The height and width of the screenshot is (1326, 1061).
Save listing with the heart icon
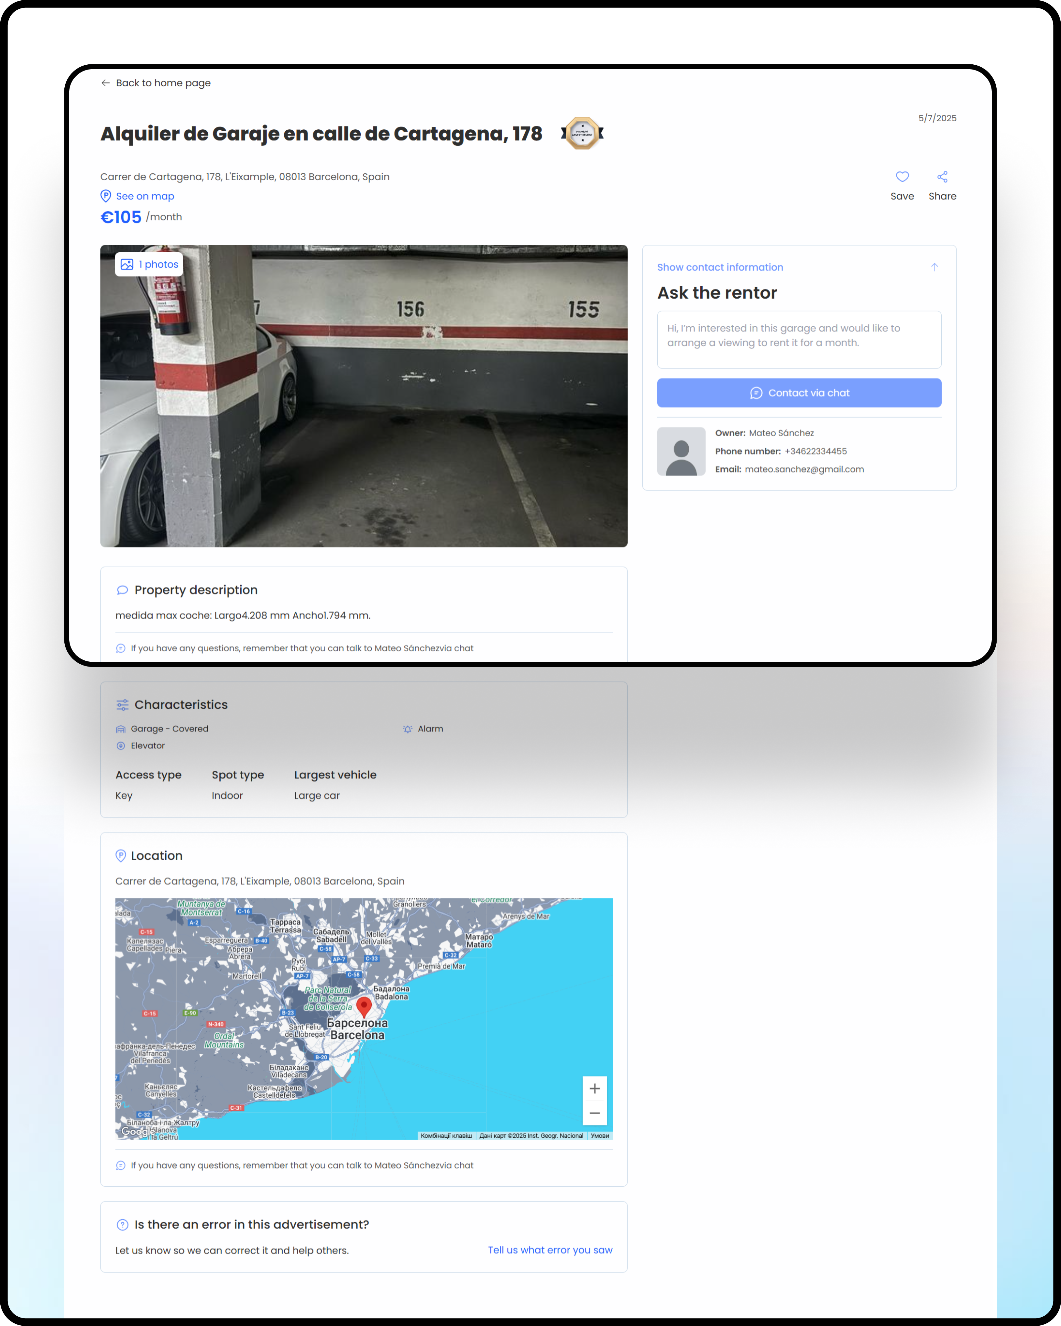click(902, 177)
